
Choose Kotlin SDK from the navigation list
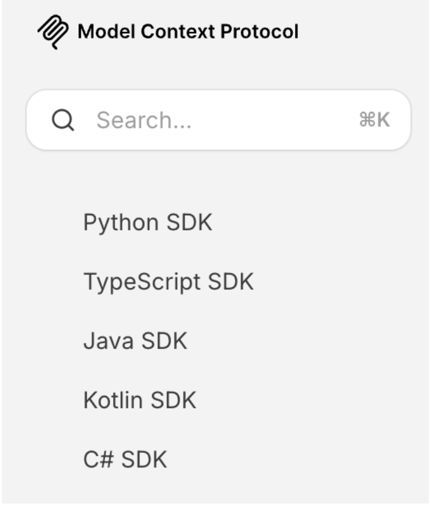point(140,400)
